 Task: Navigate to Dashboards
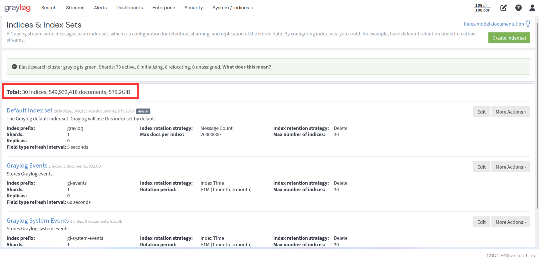coord(130,8)
